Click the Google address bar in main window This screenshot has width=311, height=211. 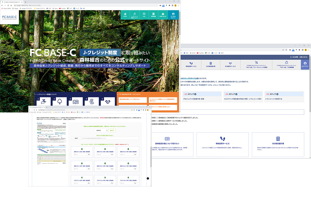79,5
